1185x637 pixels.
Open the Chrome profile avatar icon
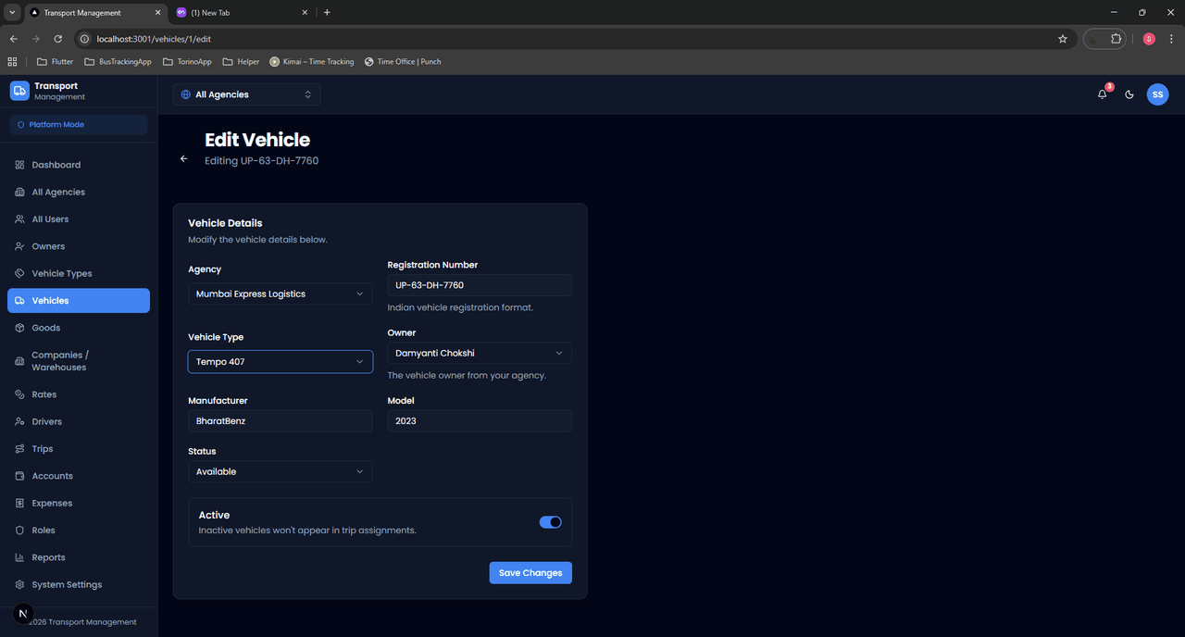[x=1149, y=39]
